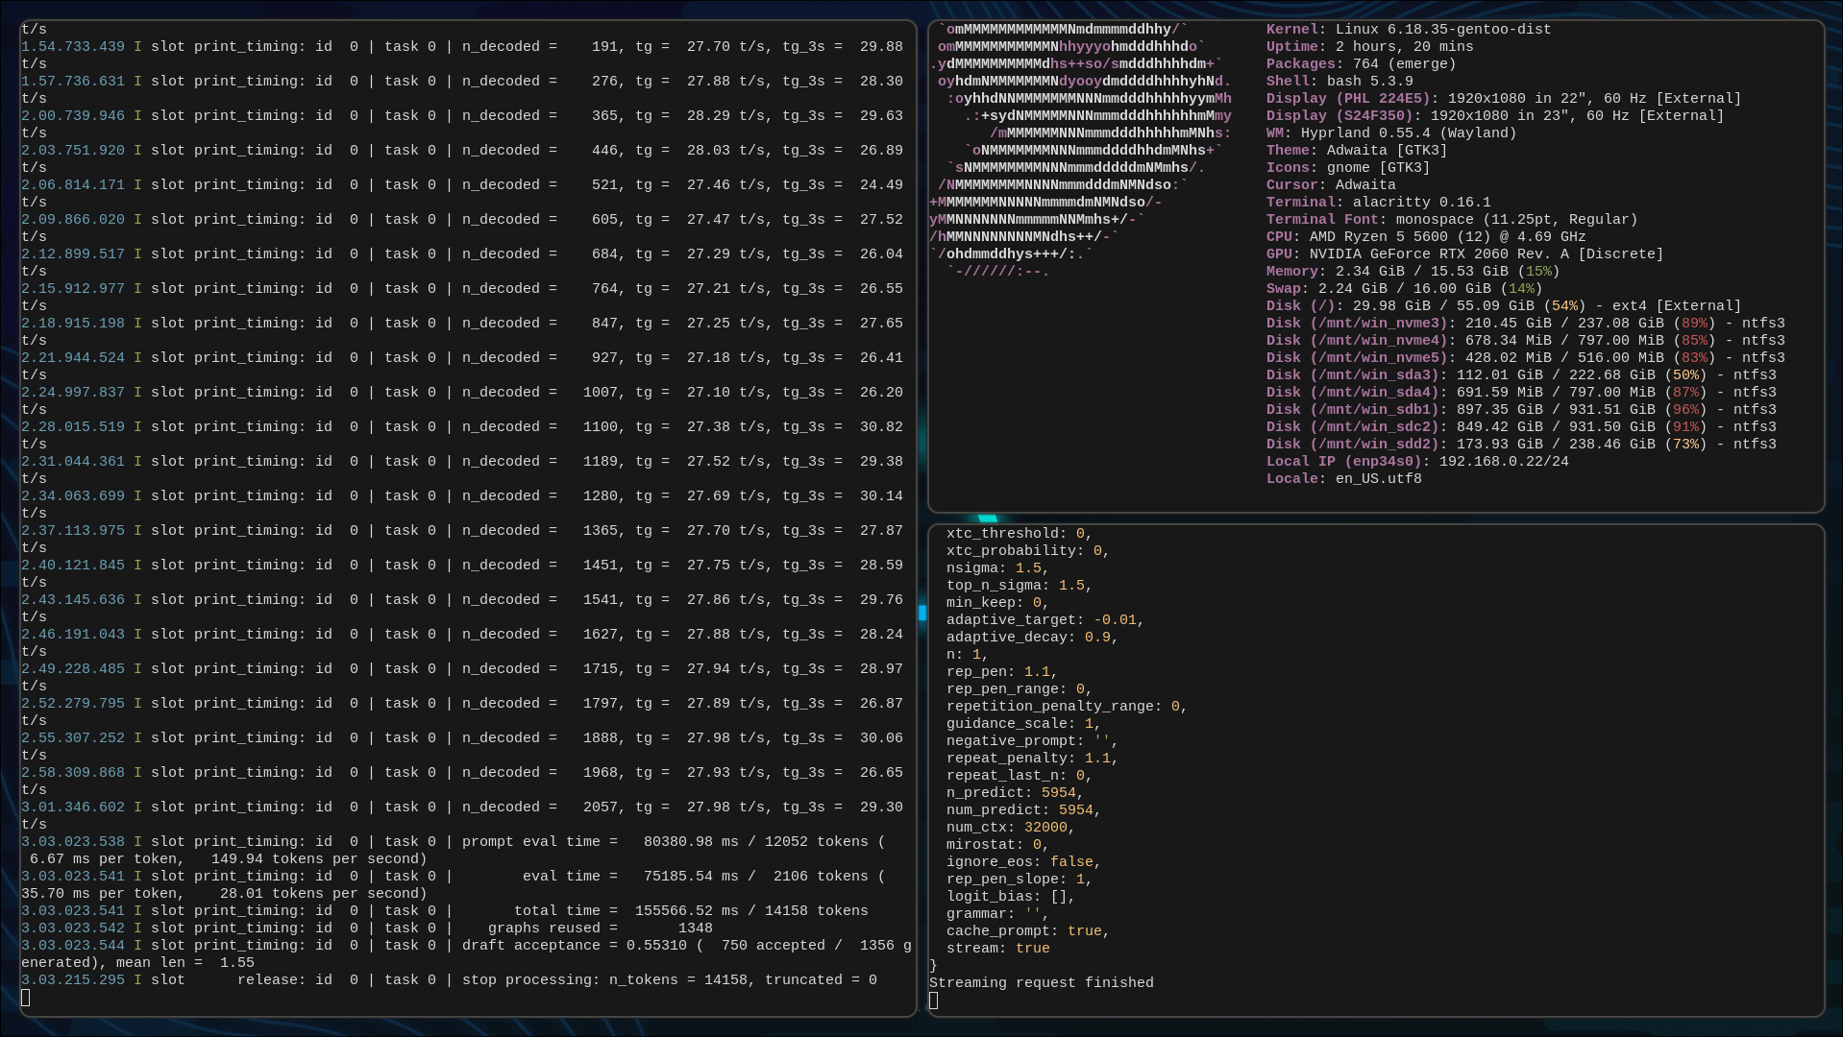The height and width of the screenshot is (1037, 1843).
Task: Click the 'draft acceptance = 0.55310' line
Action: click(467, 954)
